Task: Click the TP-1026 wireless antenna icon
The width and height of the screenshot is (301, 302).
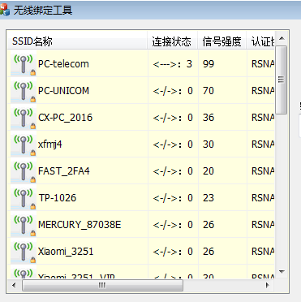Action: click(x=24, y=198)
